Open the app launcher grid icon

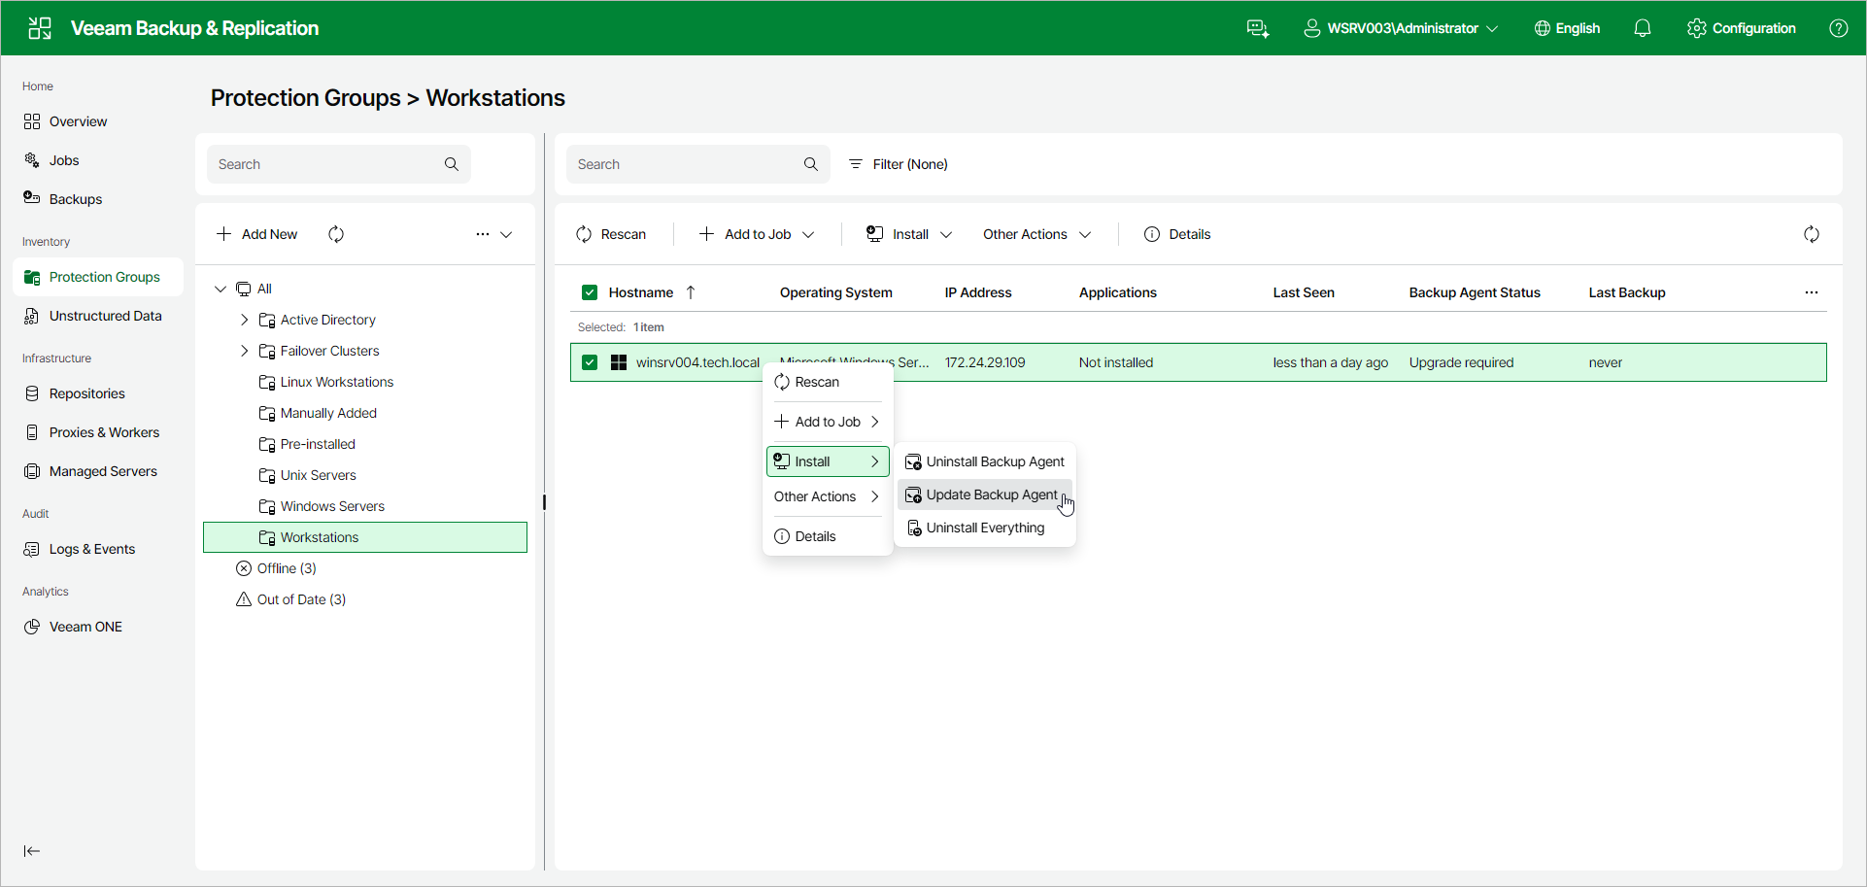pos(40,28)
